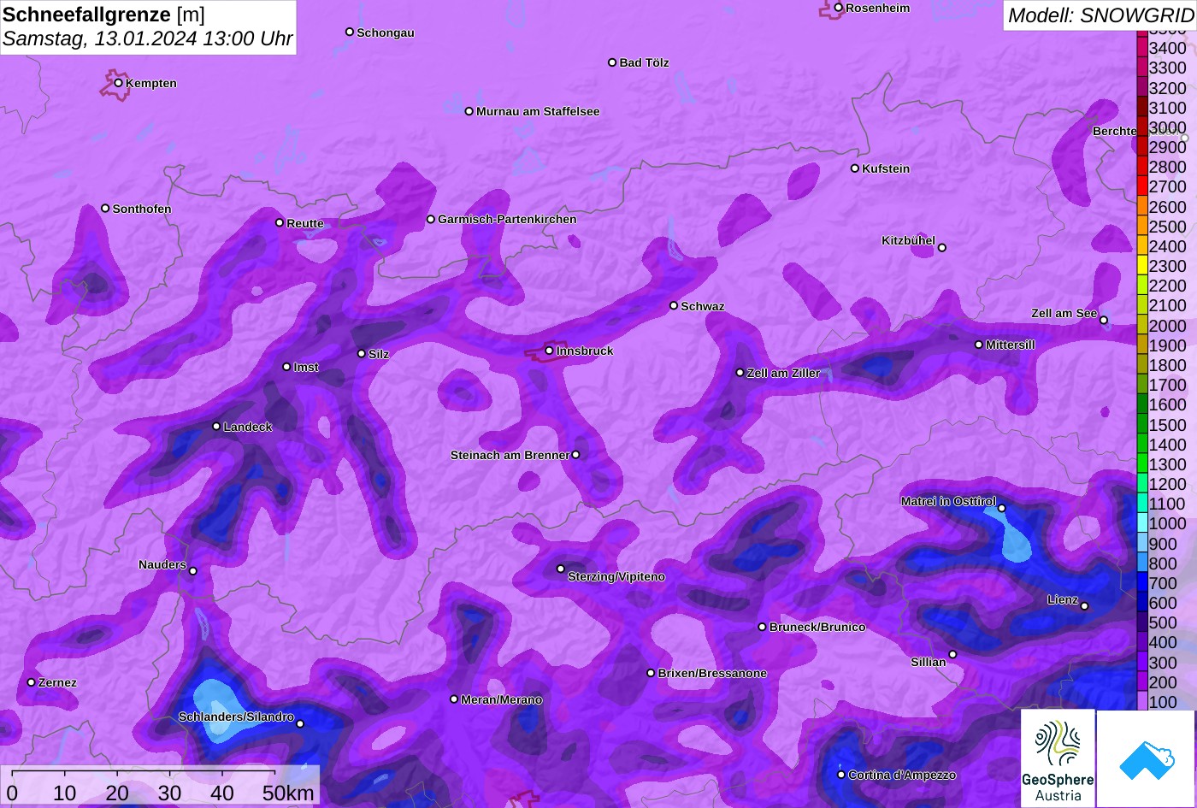Click the "Schwaz" town label
1197x808 pixels.
point(703,306)
